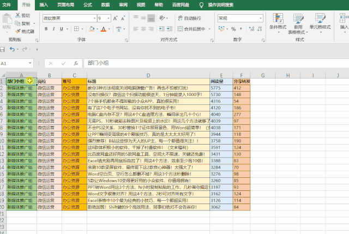Click Wrap Text (自动换行)
The width and height of the screenshot is (349, 234).
coord(189,18)
